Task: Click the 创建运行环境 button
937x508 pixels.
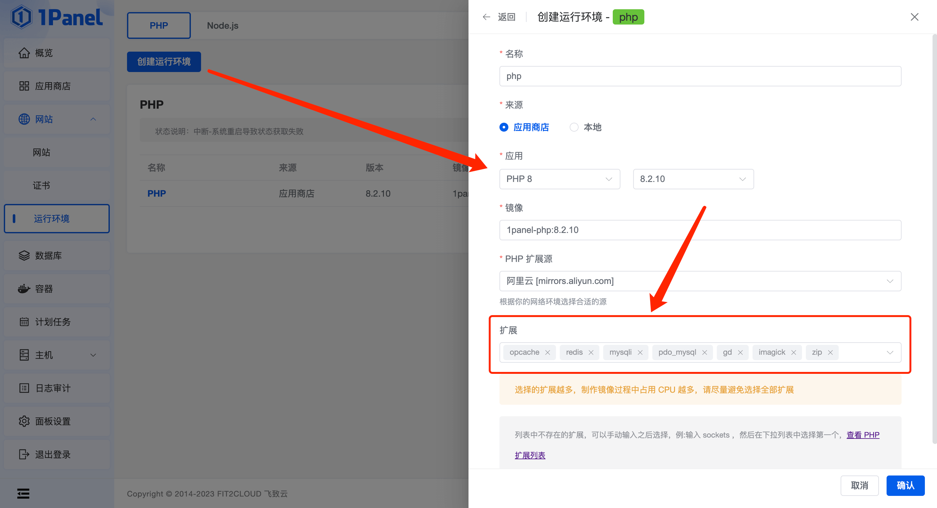Action: pos(164,62)
